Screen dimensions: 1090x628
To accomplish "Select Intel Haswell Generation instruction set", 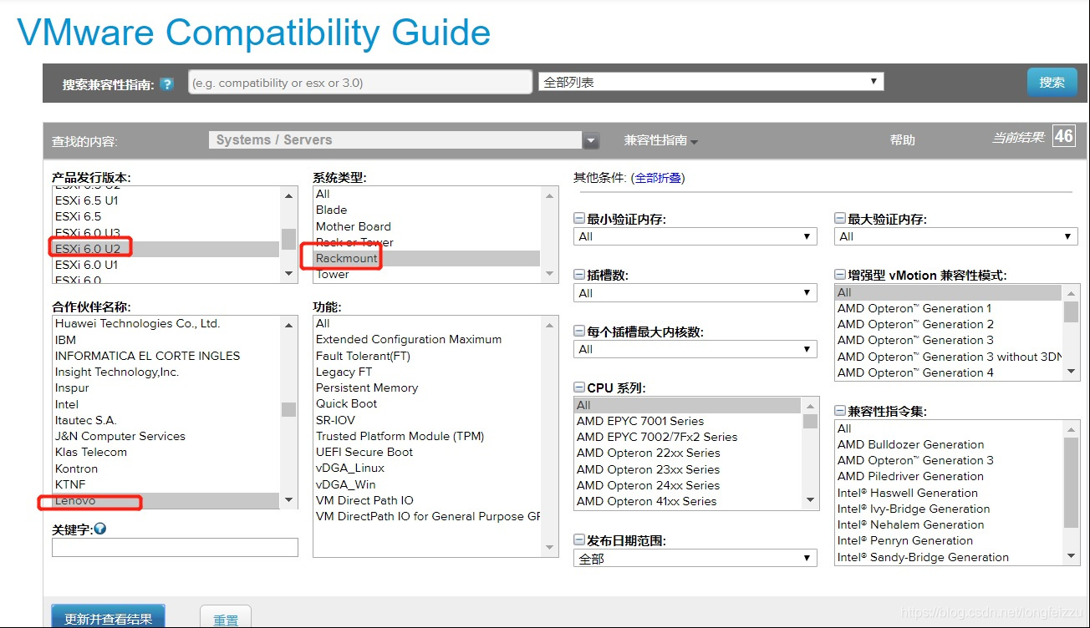I will tap(949, 494).
